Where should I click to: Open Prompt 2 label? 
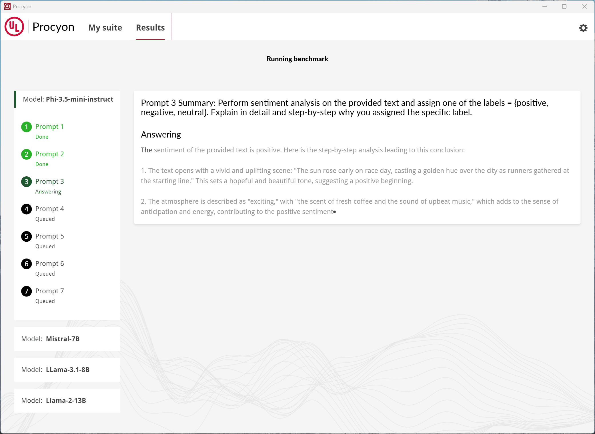pyautogui.click(x=49, y=154)
